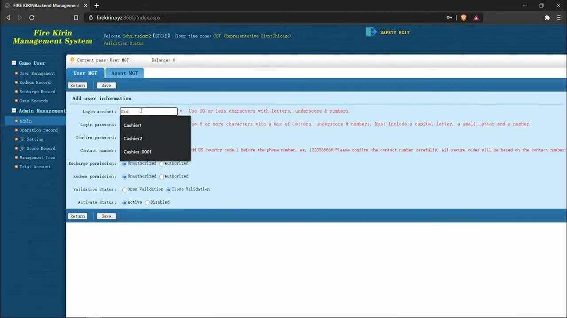The width and height of the screenshot is (567, 318).
Task: Set Activate Status to Disabled
Action: [x=148, y=202]
